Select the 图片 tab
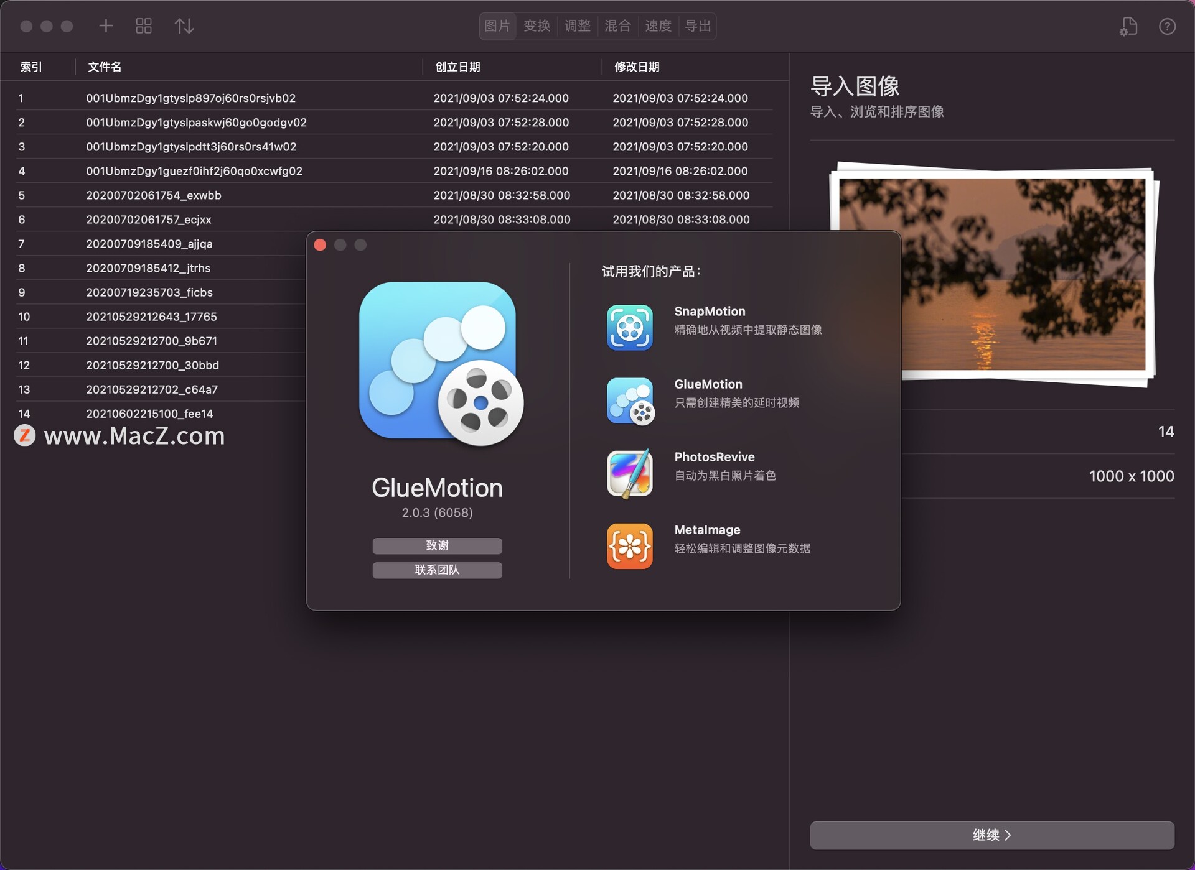Image resolution: width=1195 pixels, height=870 pixels. (x=497, y=25)
